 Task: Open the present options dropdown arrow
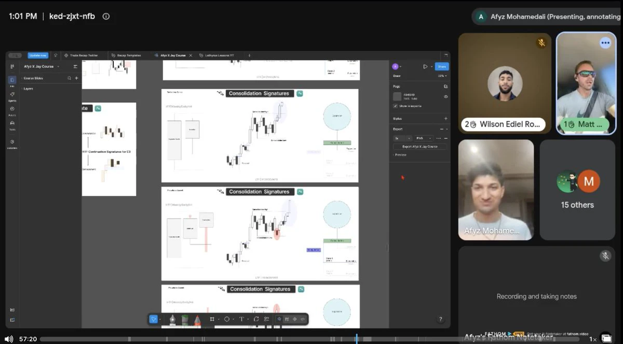click(x=430, y=66)
